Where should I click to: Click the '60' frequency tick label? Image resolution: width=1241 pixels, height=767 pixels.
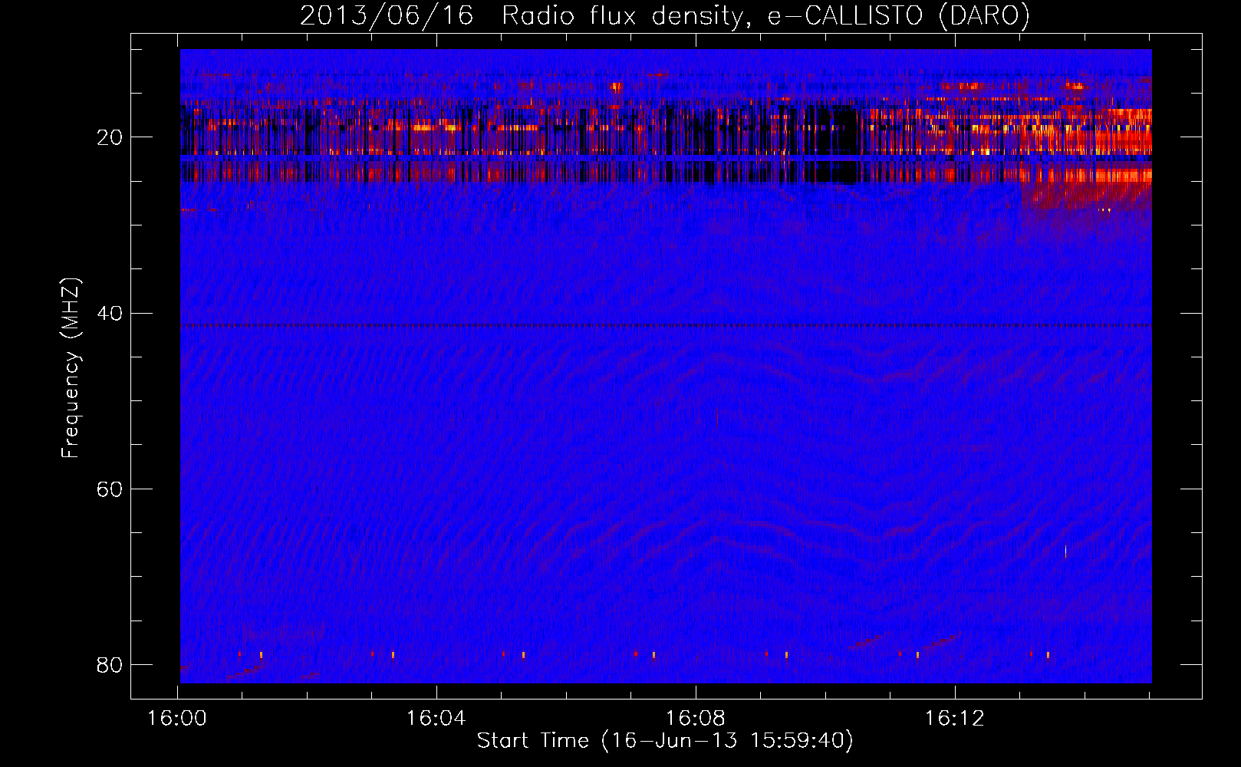pos(110,489)
